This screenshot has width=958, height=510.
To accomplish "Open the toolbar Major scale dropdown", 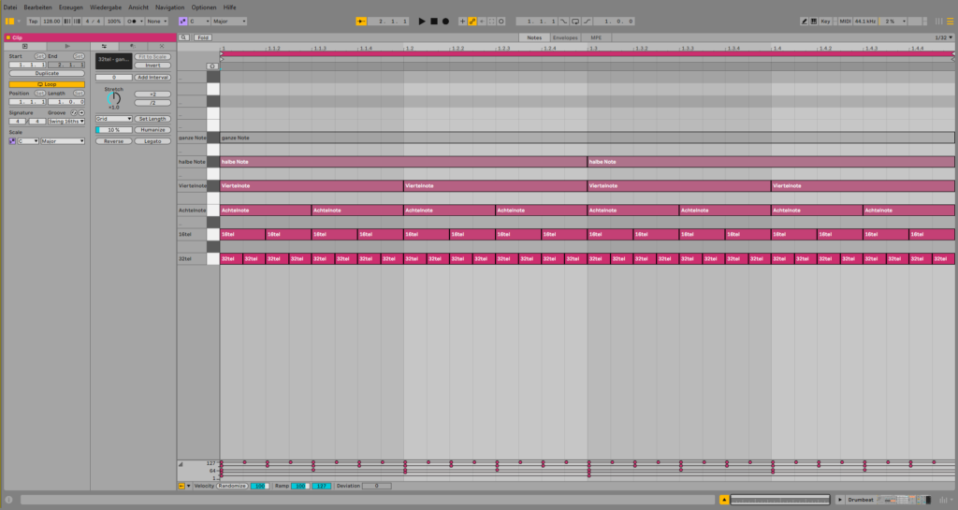I will tap(229, 22).
